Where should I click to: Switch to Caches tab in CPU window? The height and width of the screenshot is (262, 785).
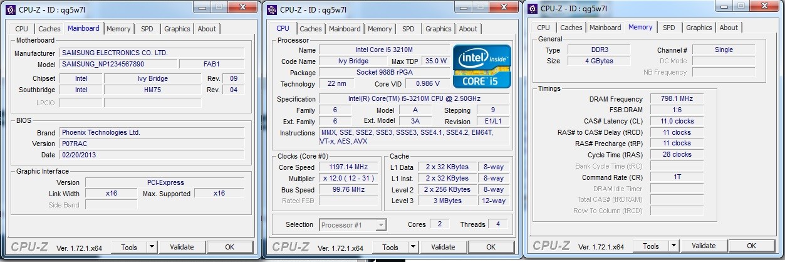(311, 29)
